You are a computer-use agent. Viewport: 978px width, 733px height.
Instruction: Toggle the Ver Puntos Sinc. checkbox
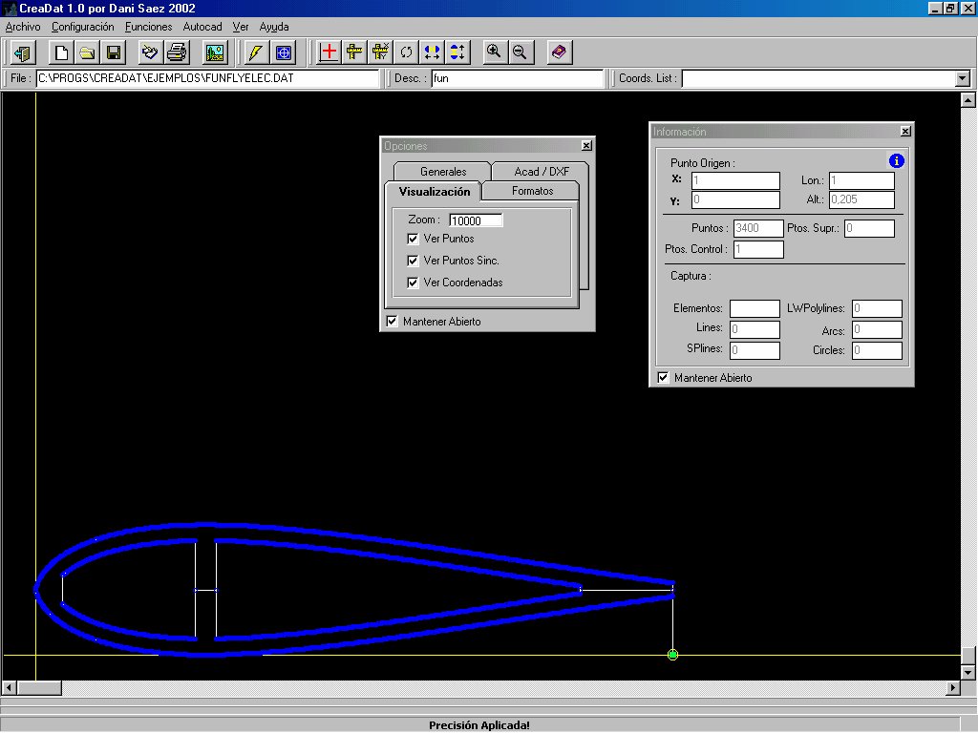point(413,261)
